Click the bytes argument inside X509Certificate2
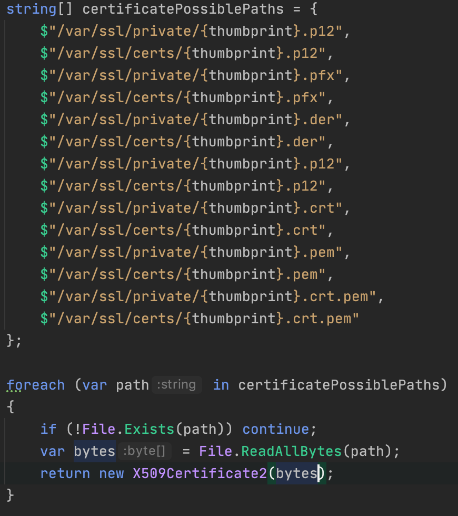Viewport: 458px width, 516px height. [x=296, y=473]
